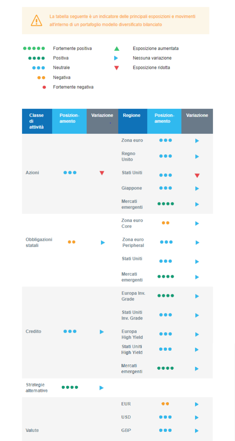Click the red down triangle in Azioni row

(102, 173)
